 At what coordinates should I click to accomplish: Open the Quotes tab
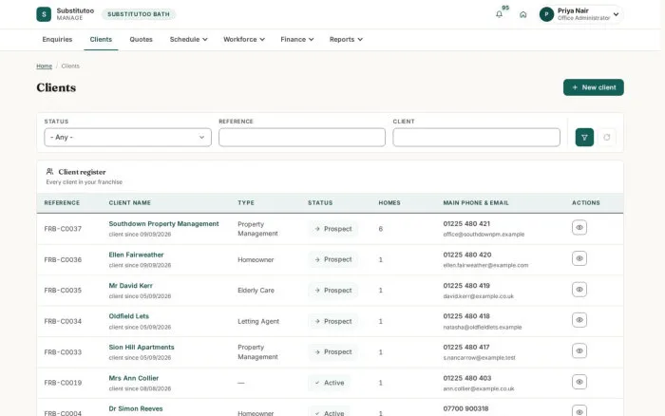[x=142, y=40]
